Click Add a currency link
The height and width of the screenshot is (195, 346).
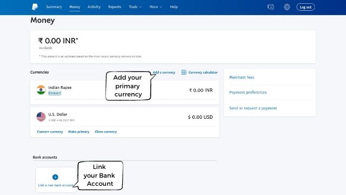(164, 72)
